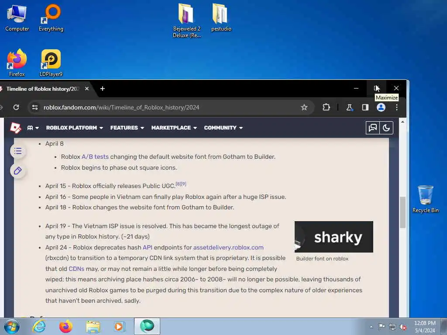Switch the wiki to dark theme
Screen dimensions: 447x335
(x=386, y=128)
